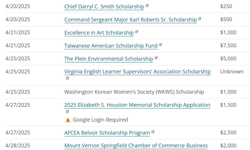Click external link icon beside AFCEA Belvoir Scholarship Program

153,132
